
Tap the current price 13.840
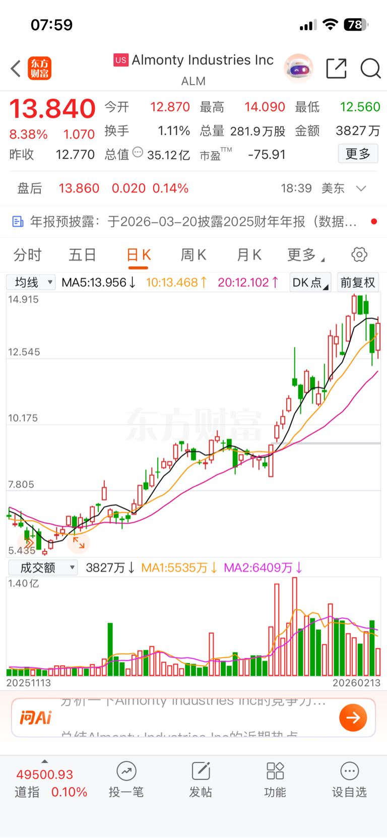[x=52, y=109]
